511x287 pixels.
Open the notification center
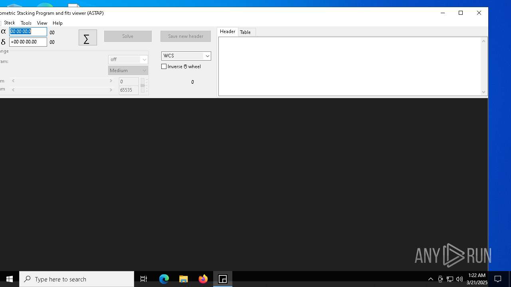(x=498, y=279)
